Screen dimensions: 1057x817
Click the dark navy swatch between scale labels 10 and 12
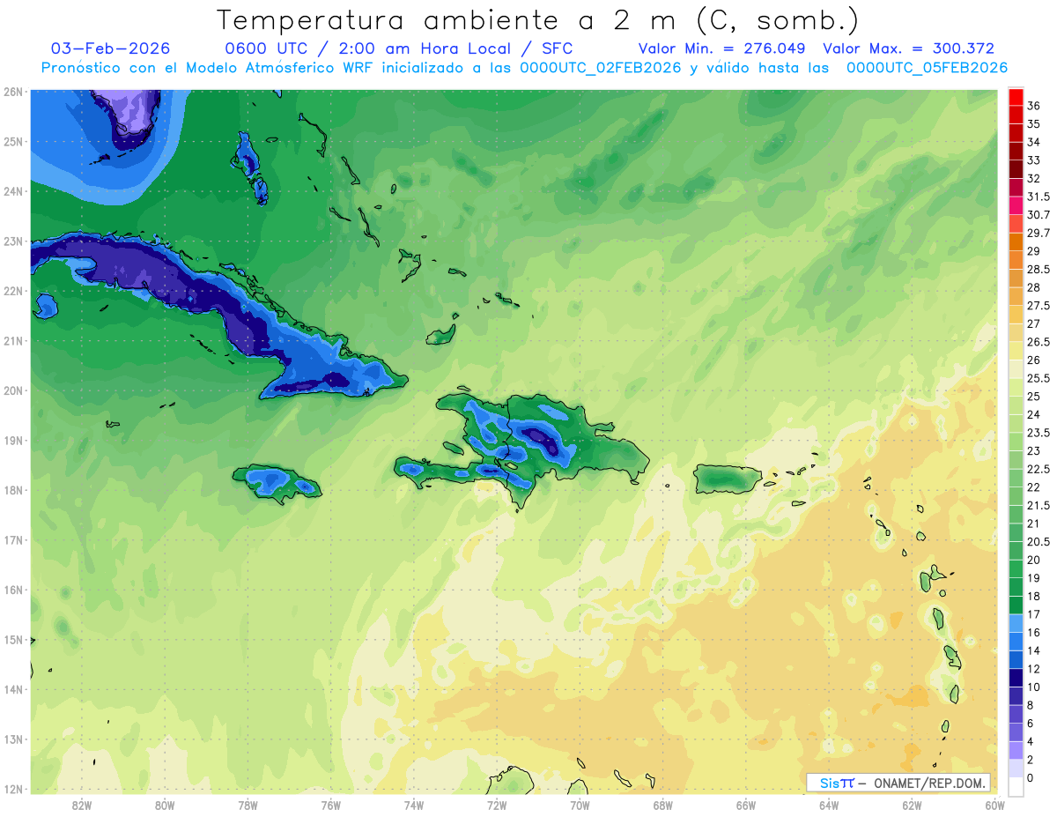(x=1016, y=677)
